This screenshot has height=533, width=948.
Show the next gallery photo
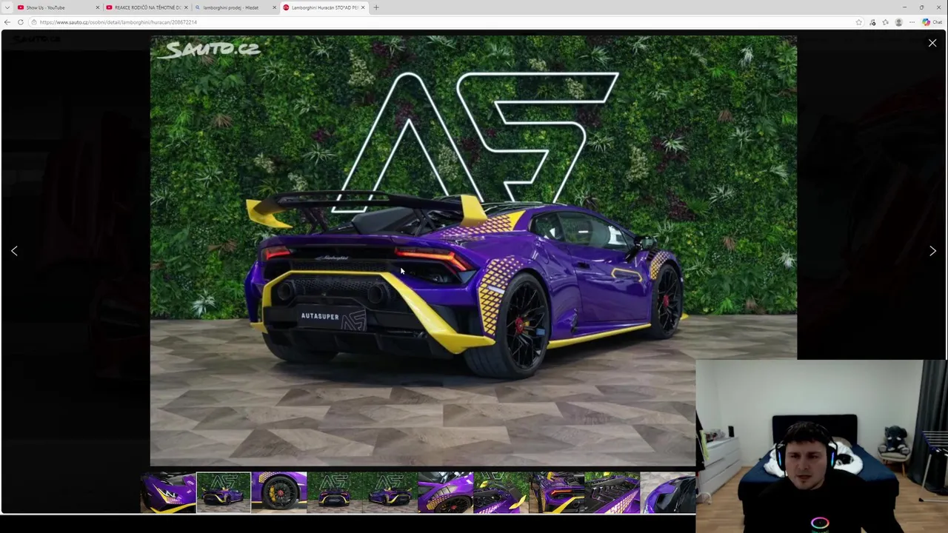point(932,251)
